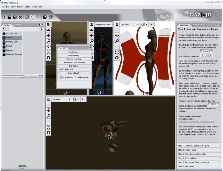Click the zoom magnifier in the Top View

(x=48, y=116)
